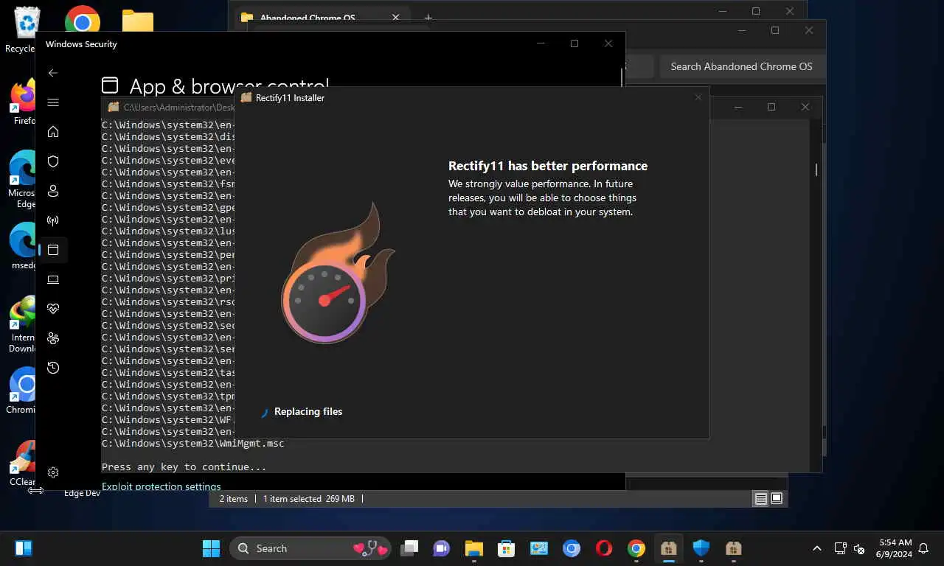The width and height of the screenshot is (944, 566).
Task: Open Firewall & network protection icon
Action: 52,220
